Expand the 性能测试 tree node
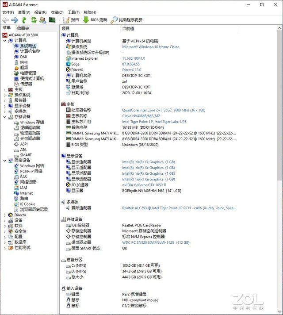Screen dimensions: 283x315 pos(4,248)
